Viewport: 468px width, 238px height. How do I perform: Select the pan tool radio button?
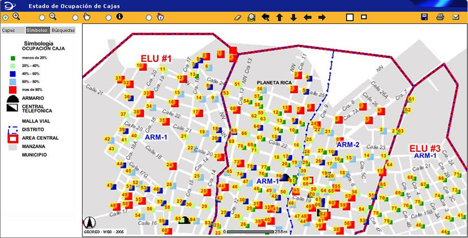coord(75,18)
